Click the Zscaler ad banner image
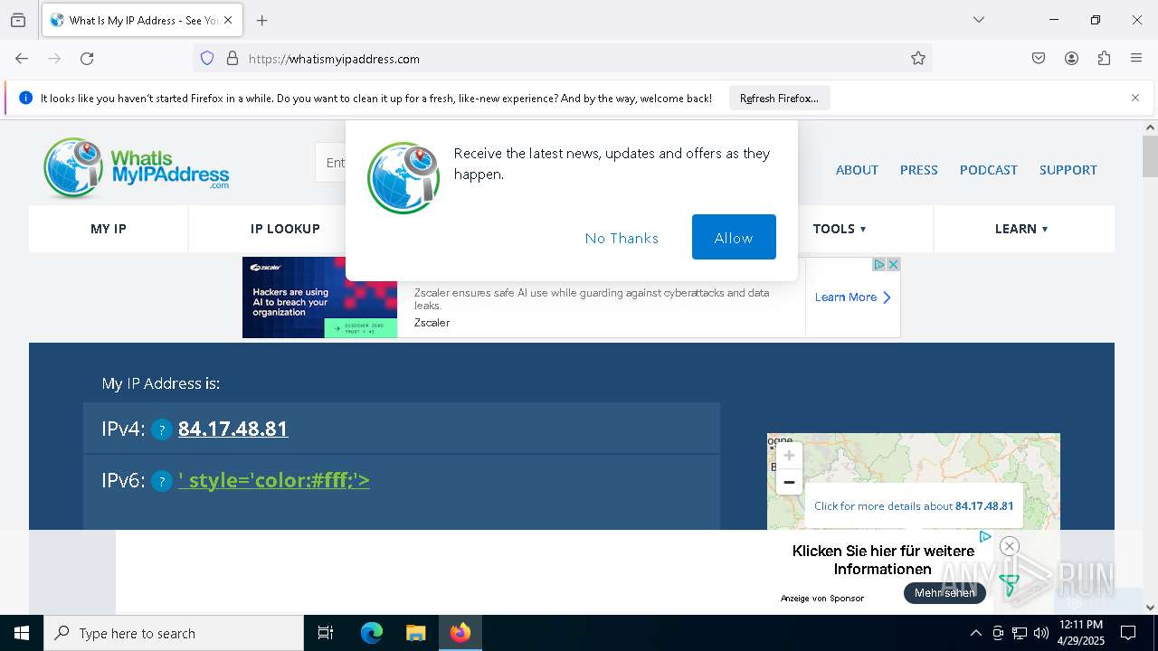 point(319,297)
